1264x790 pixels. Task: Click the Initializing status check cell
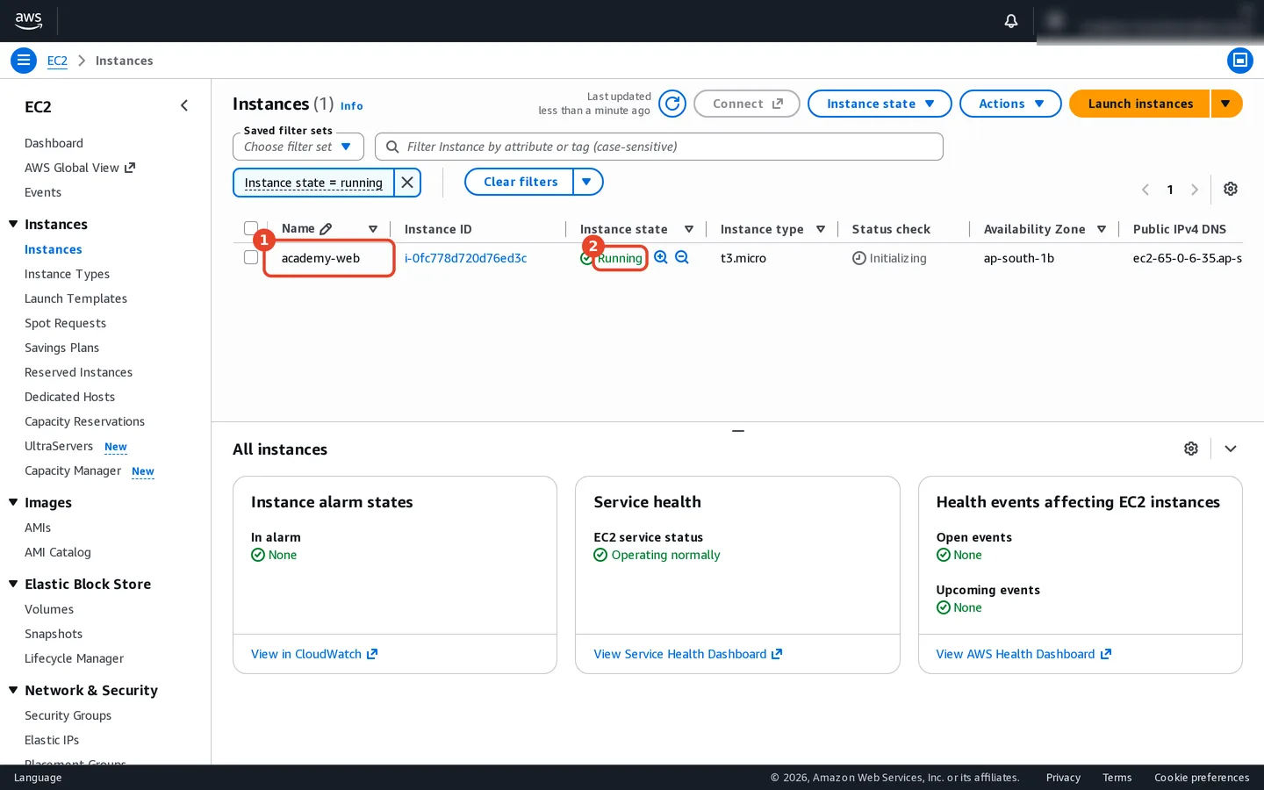pos(889,258)
